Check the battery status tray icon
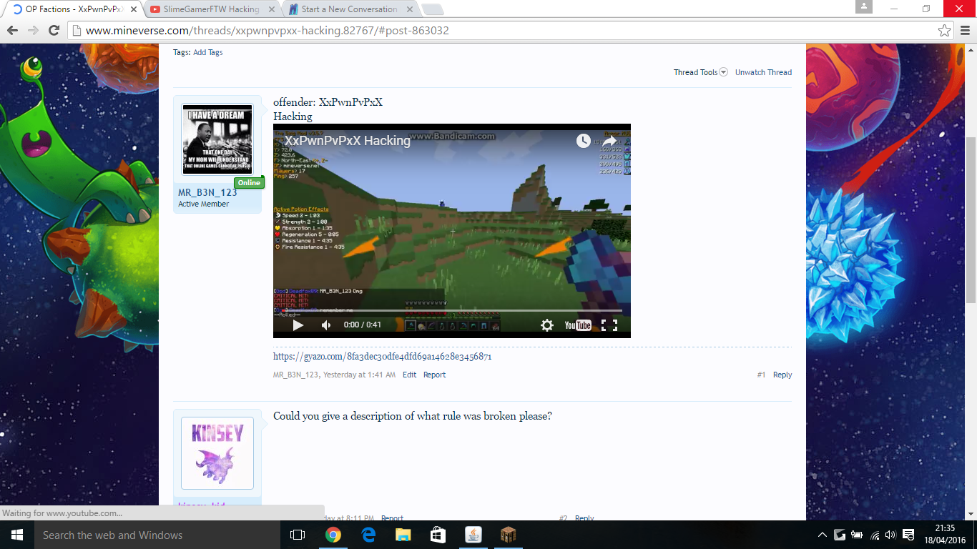This screenshot has height=549, width=977. point(855,535)
